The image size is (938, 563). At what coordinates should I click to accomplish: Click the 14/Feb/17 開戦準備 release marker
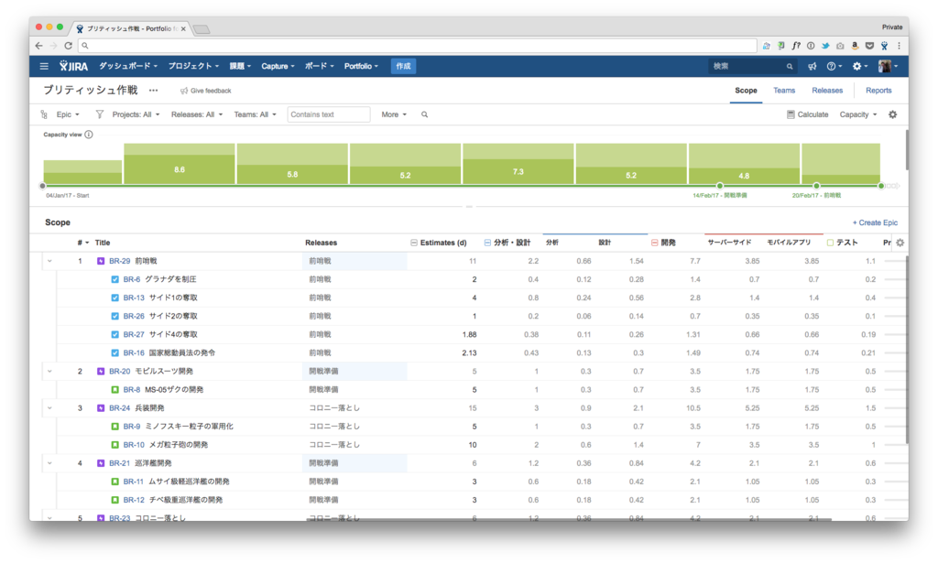pyautogui.click(x=720, y=186)
